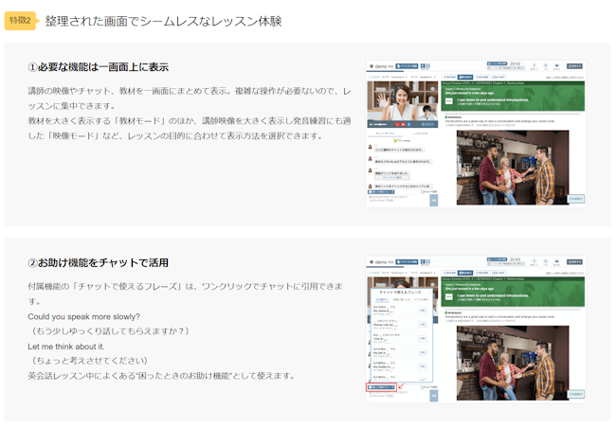616x427 pixels.
Task: Click third header icon before dark button, section ②
Action: (x=556, y=261)
